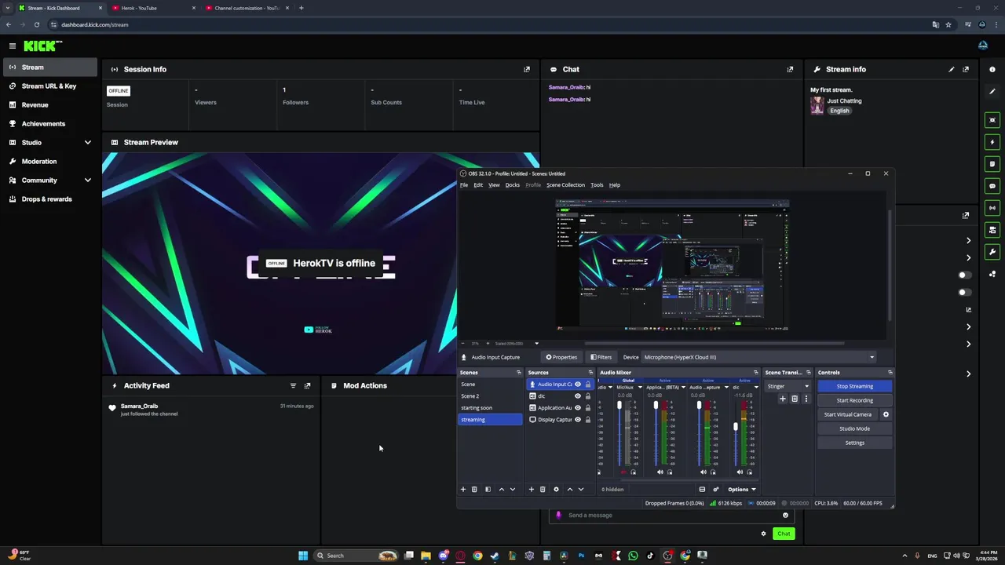Open File Explorer from the taskbar
The height and width of the screenshot is (565, 1005).
pos(426,556)
